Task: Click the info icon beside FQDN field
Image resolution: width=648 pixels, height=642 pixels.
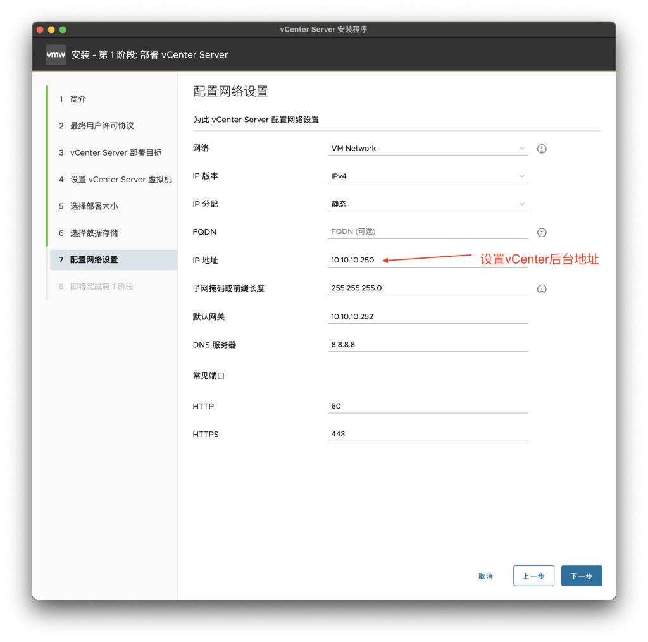Action: 542,233
